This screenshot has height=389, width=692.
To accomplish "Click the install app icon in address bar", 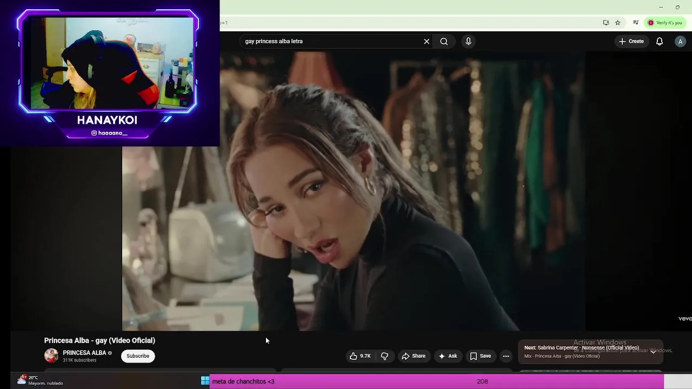I will pos(606,23).
